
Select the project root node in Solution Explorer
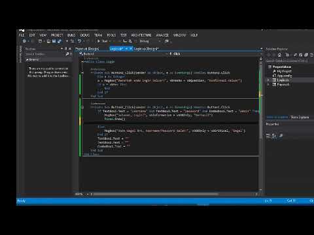(x=282, y=67)
